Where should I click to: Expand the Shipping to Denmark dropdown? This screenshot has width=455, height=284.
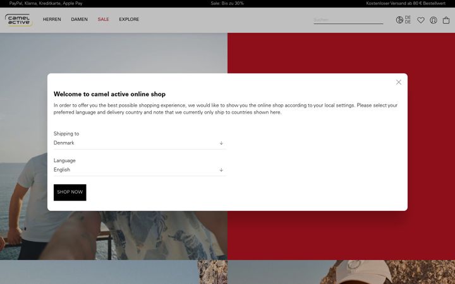point(139,143)
